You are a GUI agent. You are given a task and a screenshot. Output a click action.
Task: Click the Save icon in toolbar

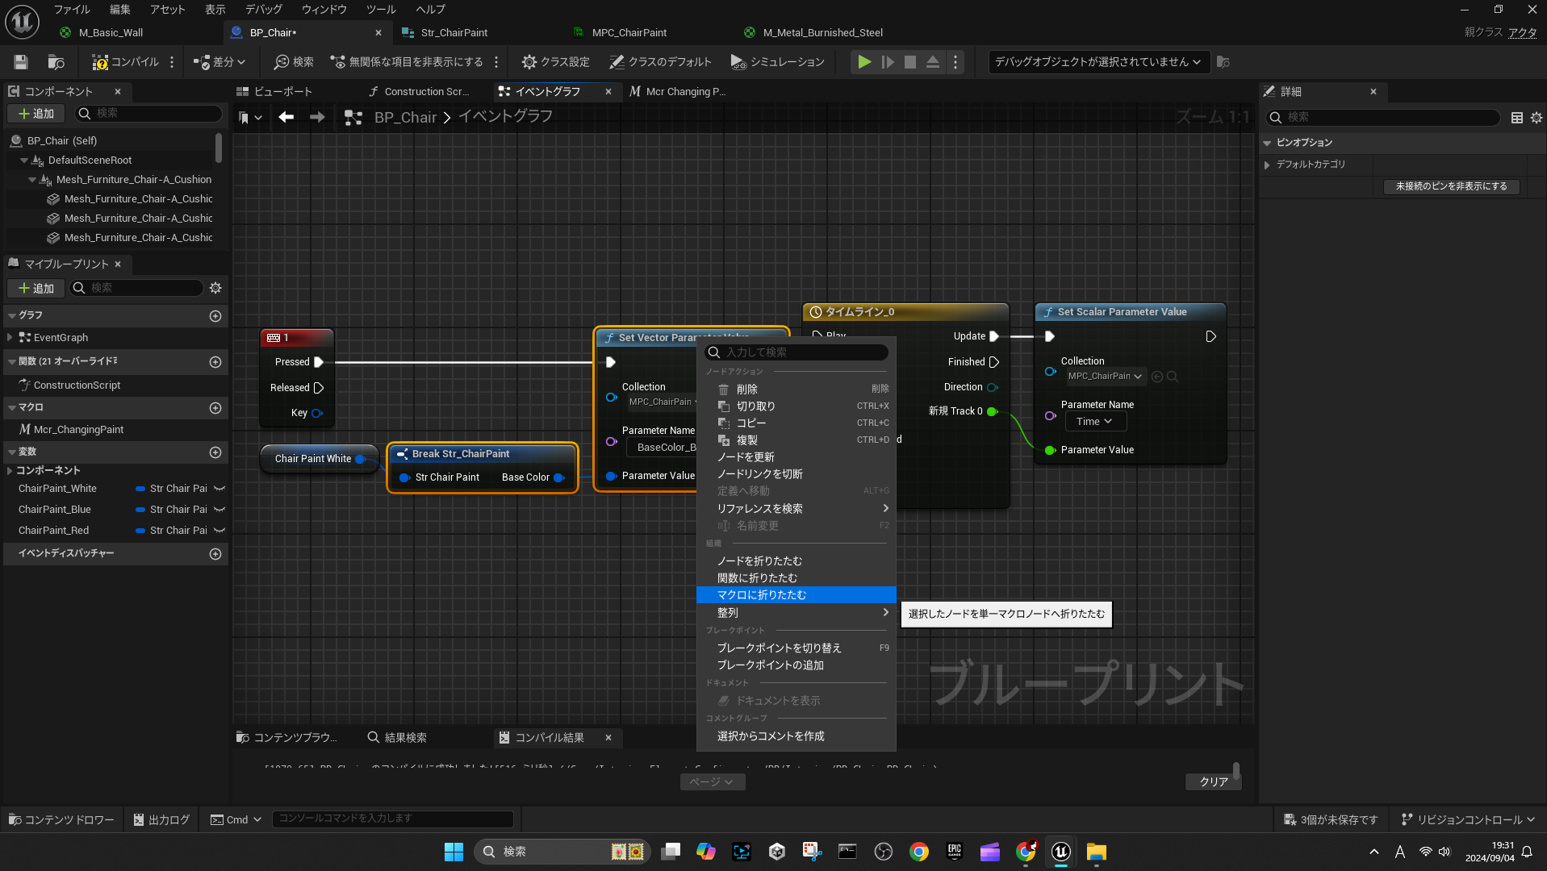click(x=21, y=62)
